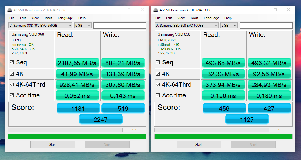The height and width of the screenshot is (160, 301).
Task: Open the View menu in the 850 EVO window
Action: 181,18
